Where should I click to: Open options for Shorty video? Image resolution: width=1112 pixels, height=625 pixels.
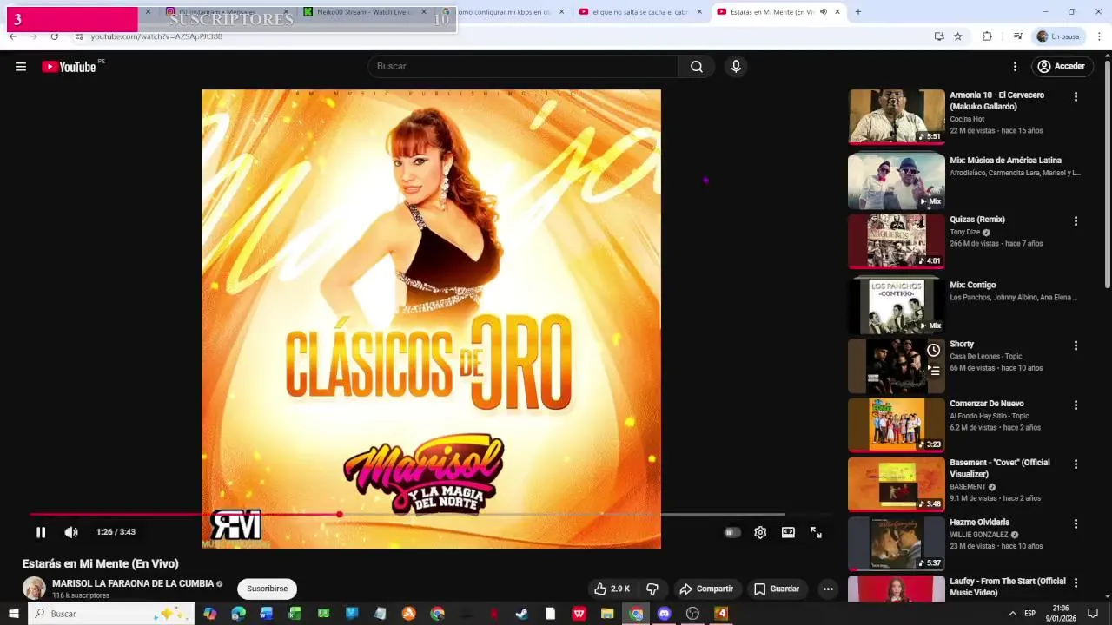click(1076, 345)
